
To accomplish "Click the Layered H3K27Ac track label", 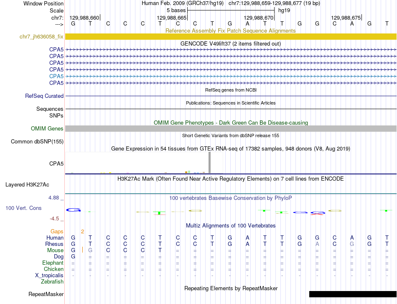I will point(27,185).
